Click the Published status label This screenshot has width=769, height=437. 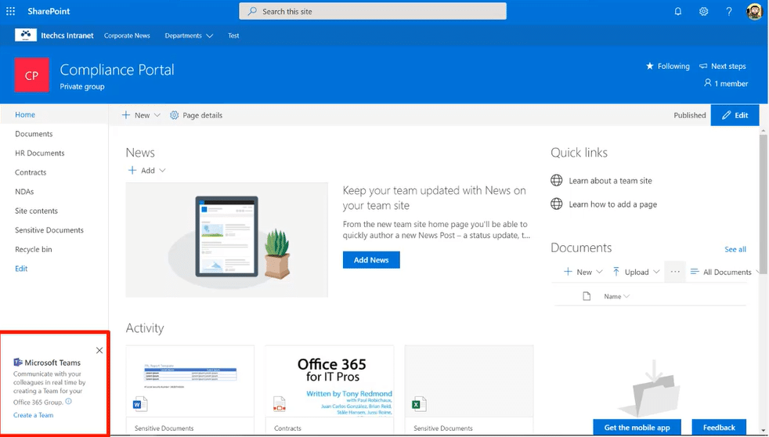[690, 115]
